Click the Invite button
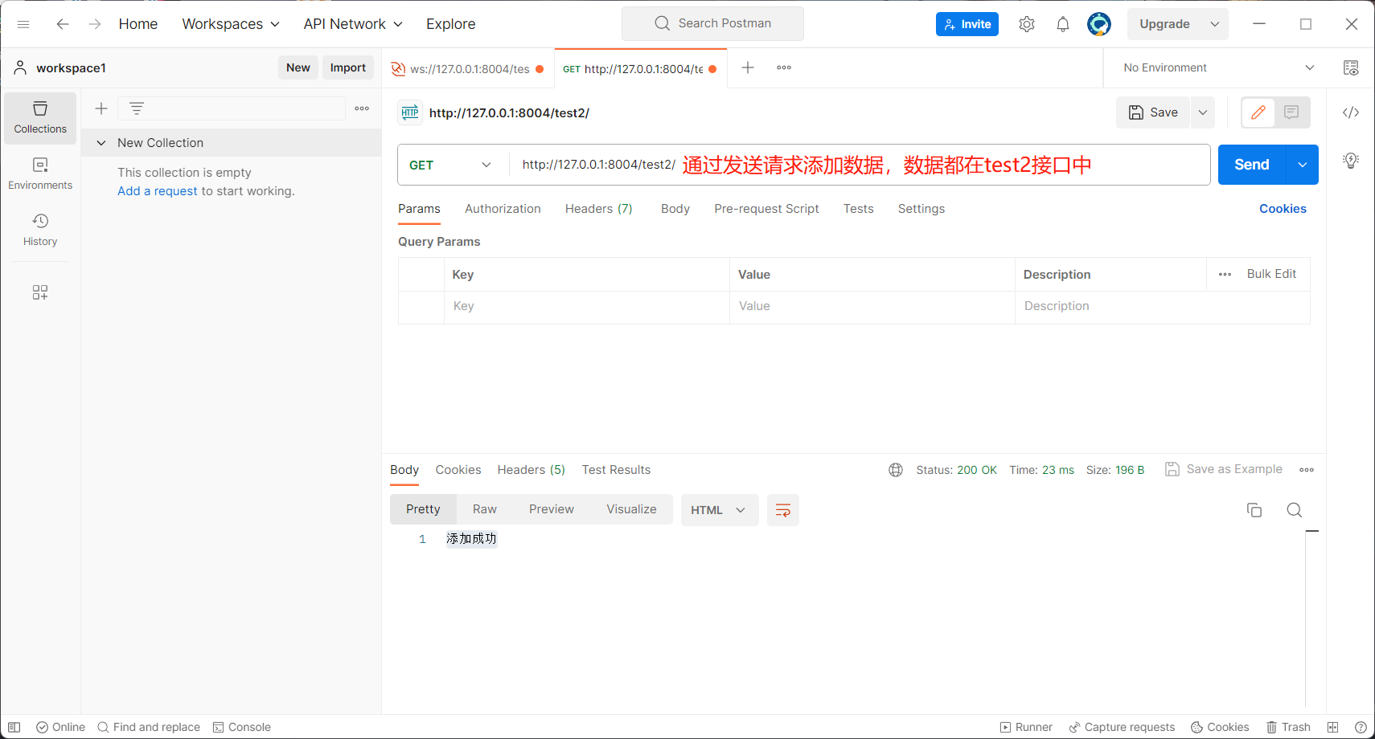This screenshot has width=1375, height=739. 967,24
